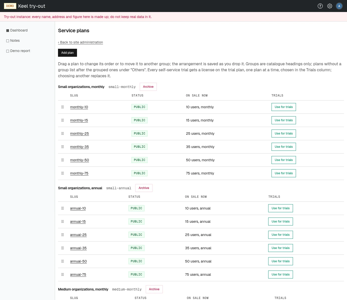Grab the drag handle for monthly-25
Screen dimensions: 347x300
[x=62, y=133]
